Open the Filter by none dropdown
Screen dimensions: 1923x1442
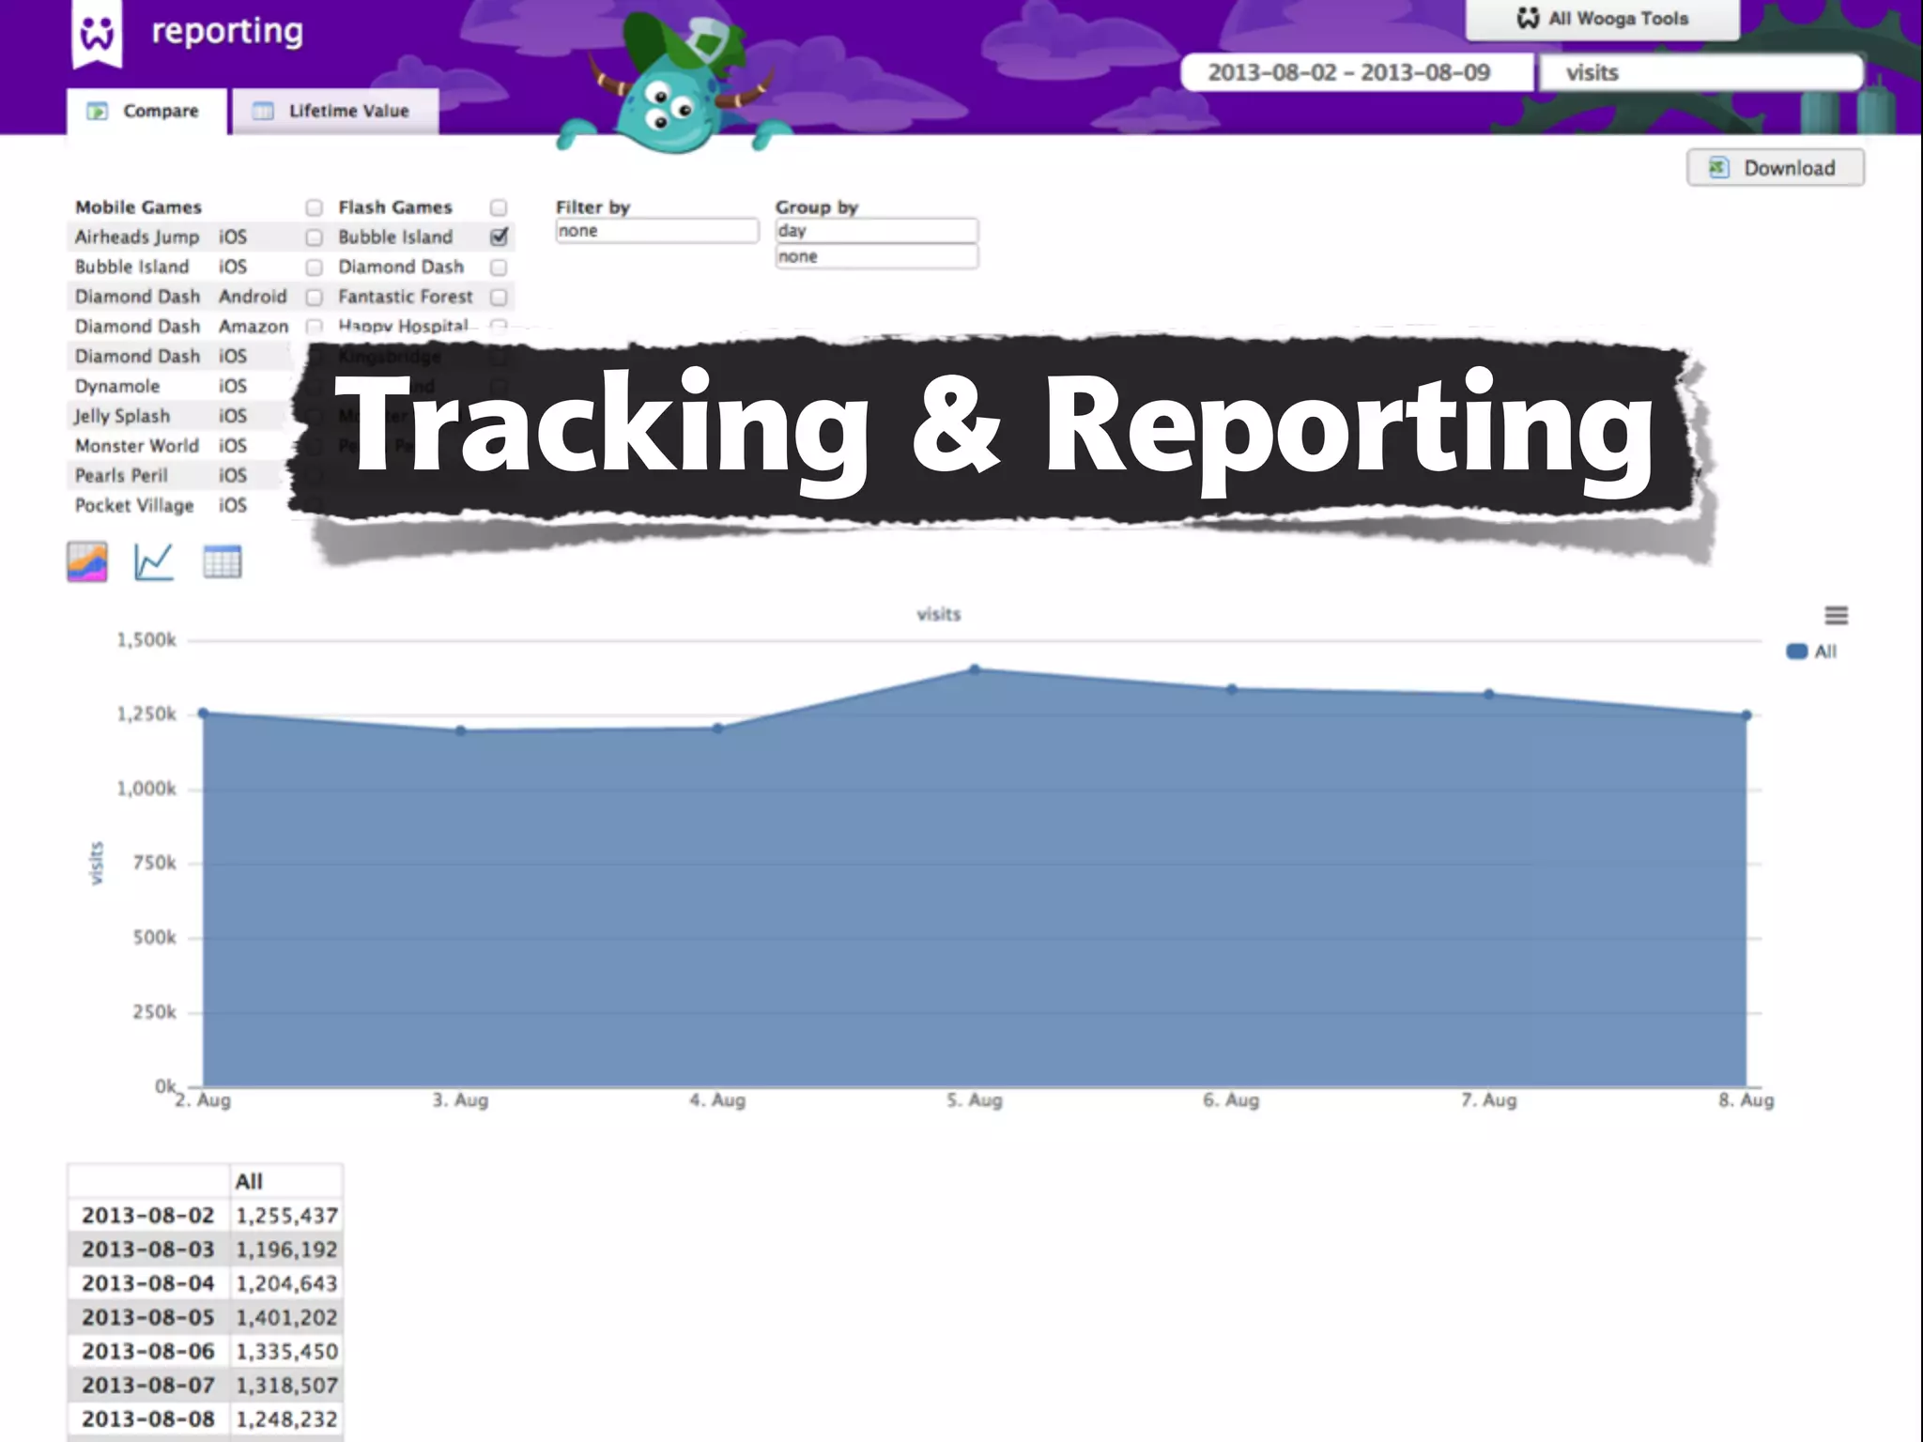coord(656,231)
